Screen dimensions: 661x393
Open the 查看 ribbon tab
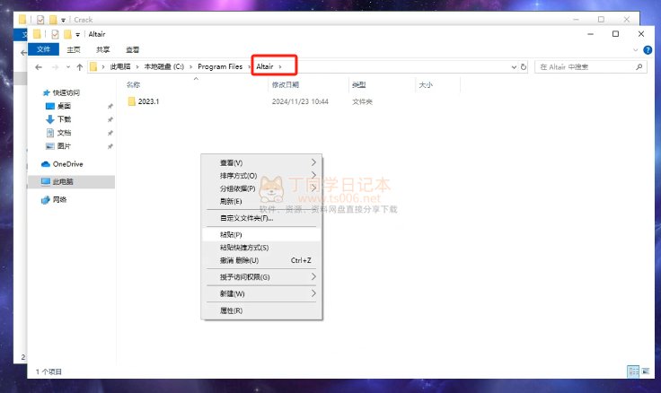coord(132,49)
